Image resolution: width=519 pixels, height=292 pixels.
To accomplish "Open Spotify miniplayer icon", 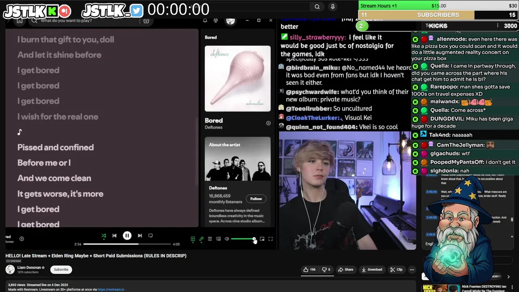I will click(262, 239).
